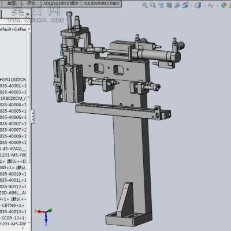
Task: Select tree row 035-40005<1
Action: coord(13,111)
